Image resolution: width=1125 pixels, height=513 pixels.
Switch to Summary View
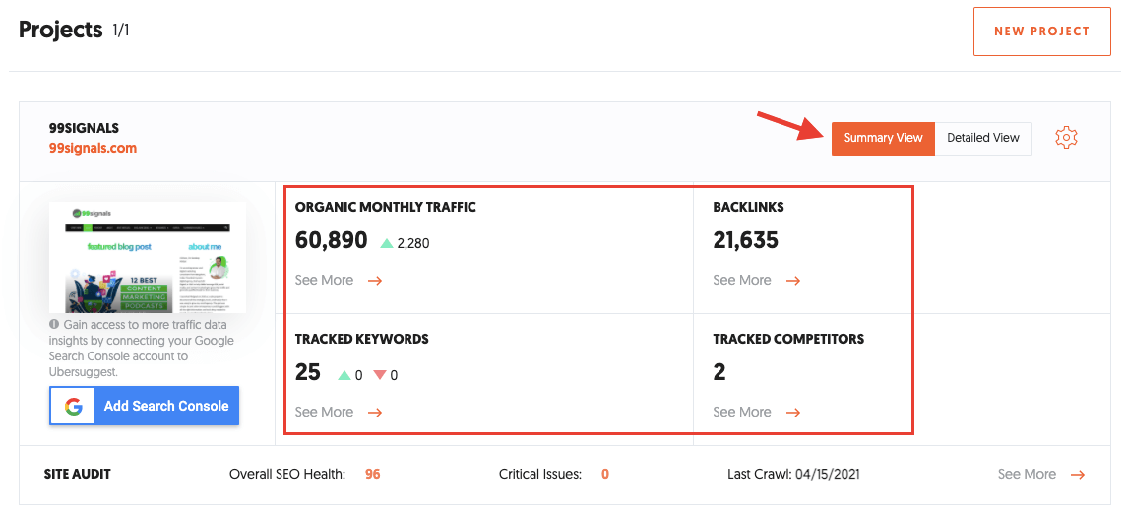[883, 138]
